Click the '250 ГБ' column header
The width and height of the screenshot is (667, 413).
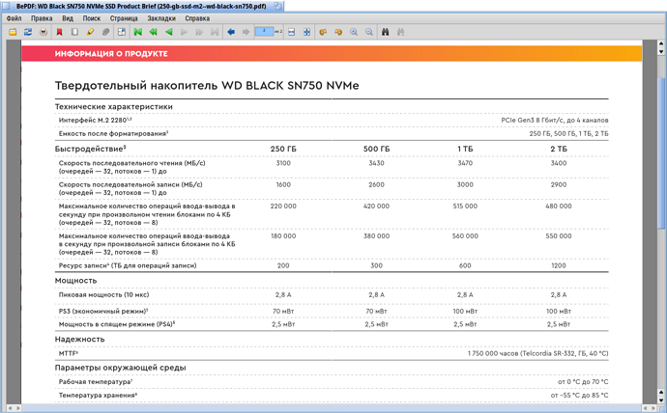pos(283,149)
